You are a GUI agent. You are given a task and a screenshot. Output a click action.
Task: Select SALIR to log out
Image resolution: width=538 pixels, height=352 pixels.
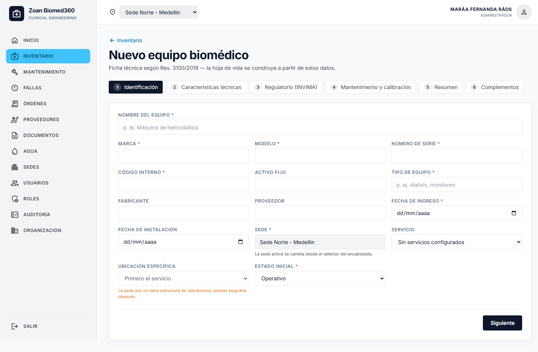(48, 326)
